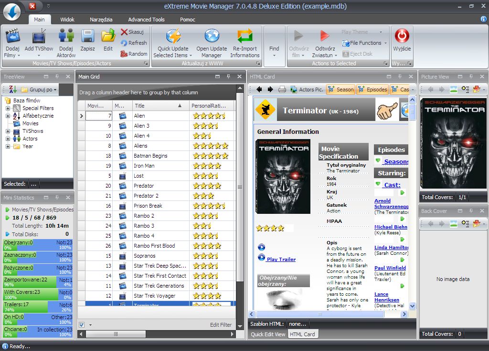Go back in HTML Card toolbar
The width and height of the screenshot is (489, 351).
[x=259, y=90]
